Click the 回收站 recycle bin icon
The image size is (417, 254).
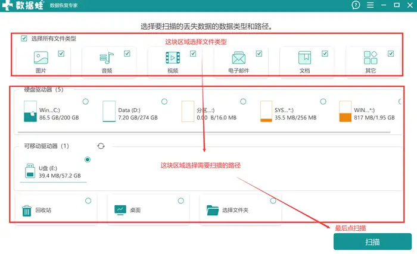pyautogui.click(x=27, y=211)
